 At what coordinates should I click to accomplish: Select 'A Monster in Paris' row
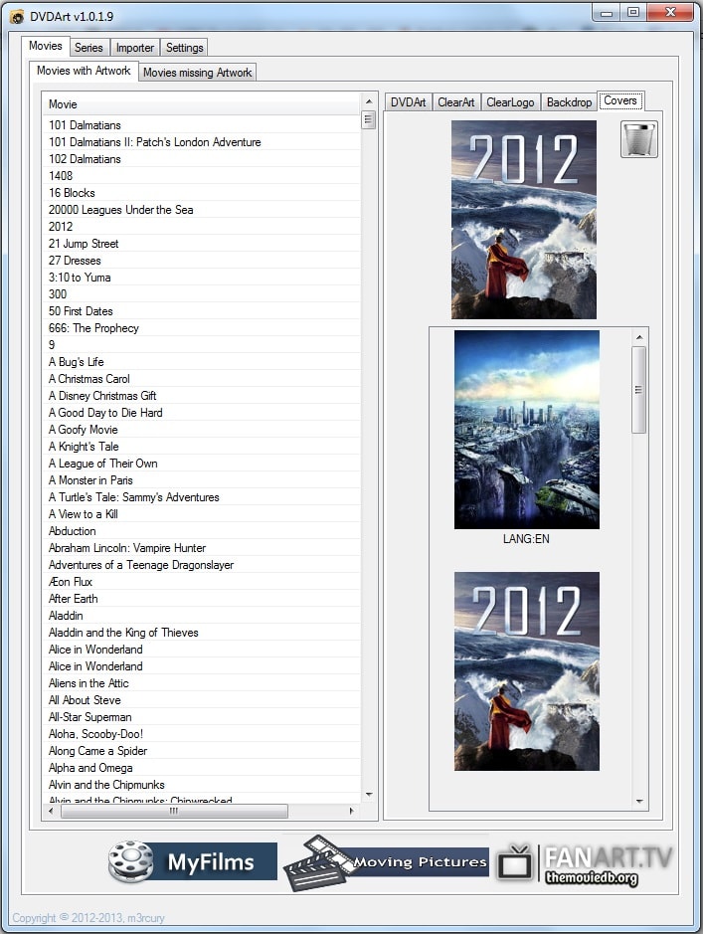tap(201, 480)
